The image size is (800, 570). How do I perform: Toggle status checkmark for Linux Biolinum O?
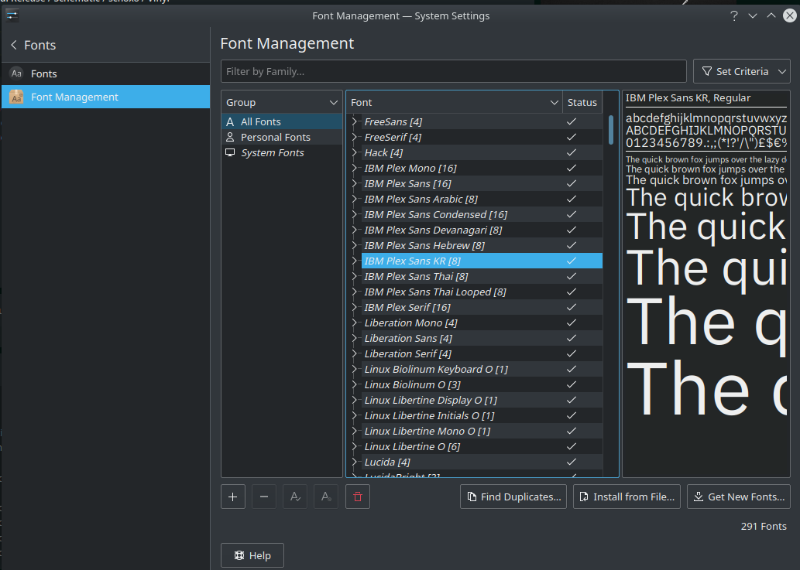click(x=572, y=384)
